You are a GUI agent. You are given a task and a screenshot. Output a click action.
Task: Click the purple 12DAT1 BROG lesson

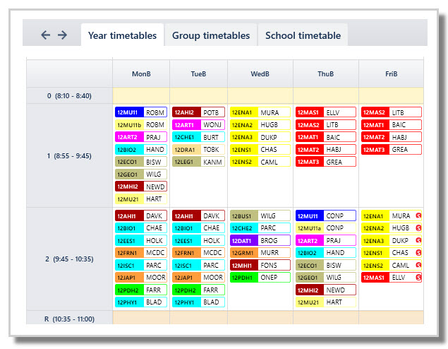tap(260, 241)
